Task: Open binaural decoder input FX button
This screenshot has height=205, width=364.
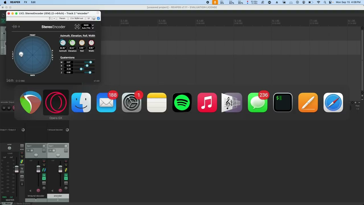Action: click(x=44, y=150)
